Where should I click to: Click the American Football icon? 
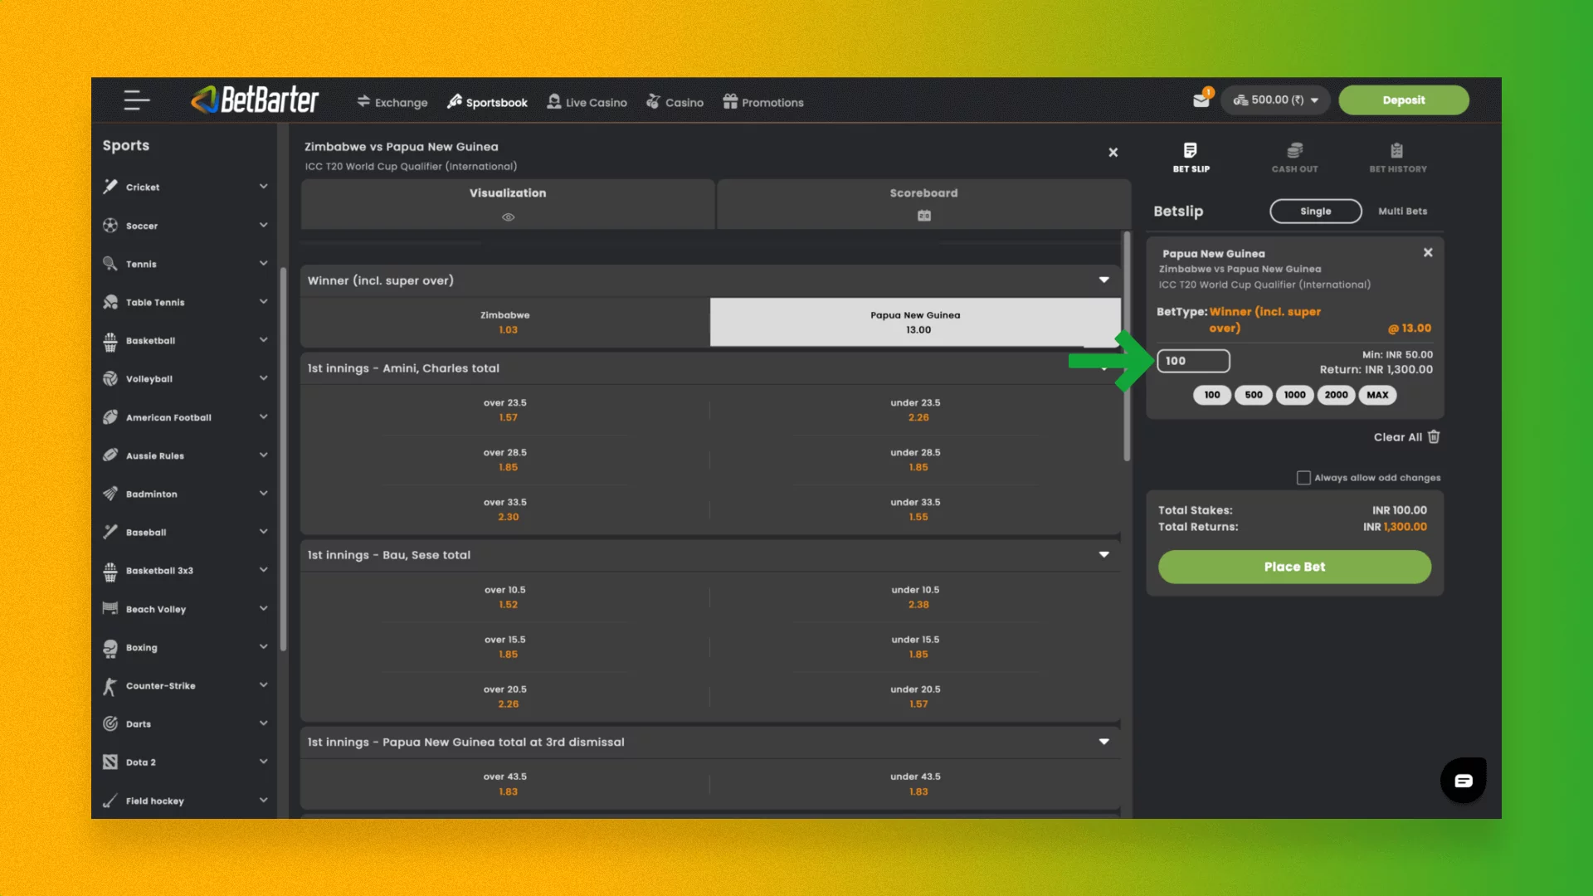point(110,417)
